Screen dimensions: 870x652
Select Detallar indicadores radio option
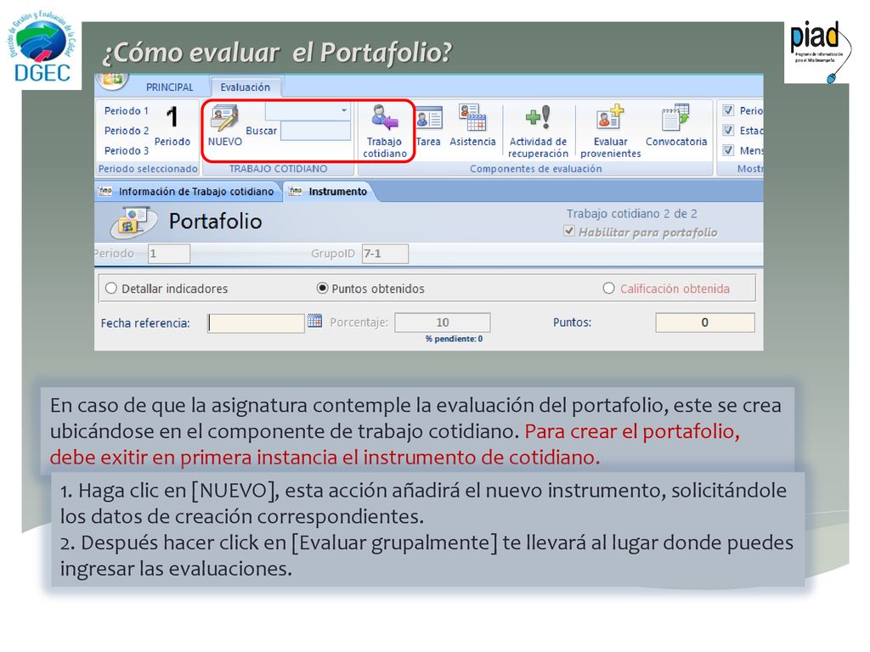(x=111, y=289)
